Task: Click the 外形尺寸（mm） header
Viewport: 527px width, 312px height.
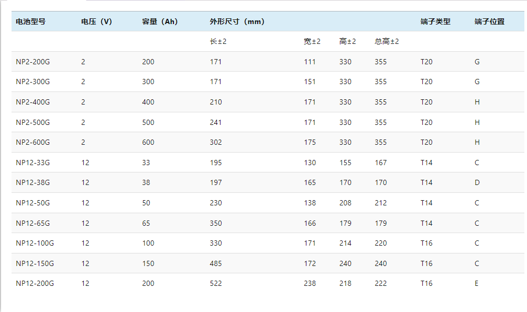Action: coord(237,21)
